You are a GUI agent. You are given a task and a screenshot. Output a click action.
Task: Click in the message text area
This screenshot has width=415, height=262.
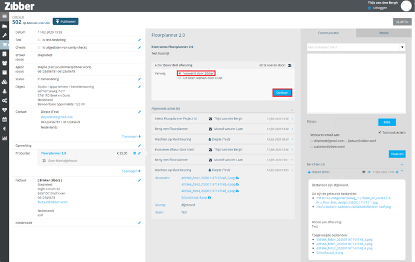point(355,83)
